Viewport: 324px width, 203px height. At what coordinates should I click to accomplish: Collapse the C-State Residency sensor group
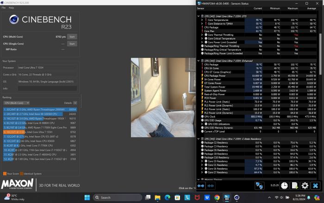pos(199,139)
